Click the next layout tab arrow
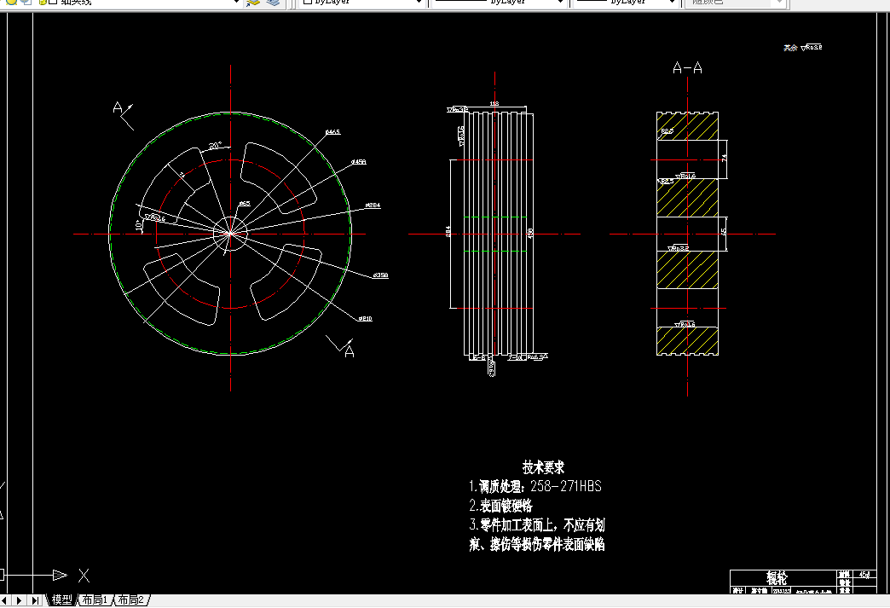This screenshot has height=608, width=890. [x=20, y=600]
